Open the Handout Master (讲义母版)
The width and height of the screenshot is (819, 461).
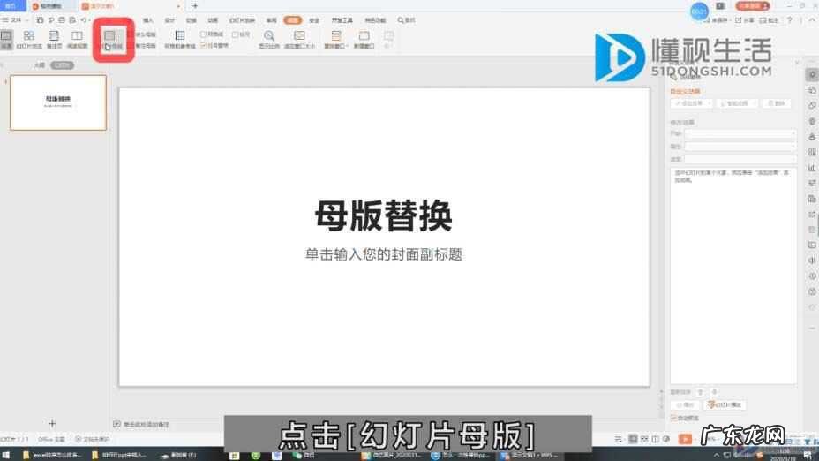[x=146, y=34]
